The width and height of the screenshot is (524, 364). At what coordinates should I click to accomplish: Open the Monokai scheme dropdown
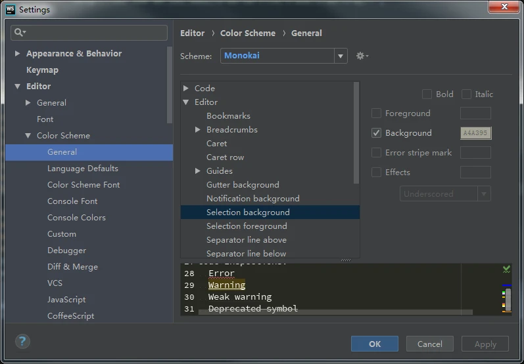pyautogui.click(x=341, y=56)
